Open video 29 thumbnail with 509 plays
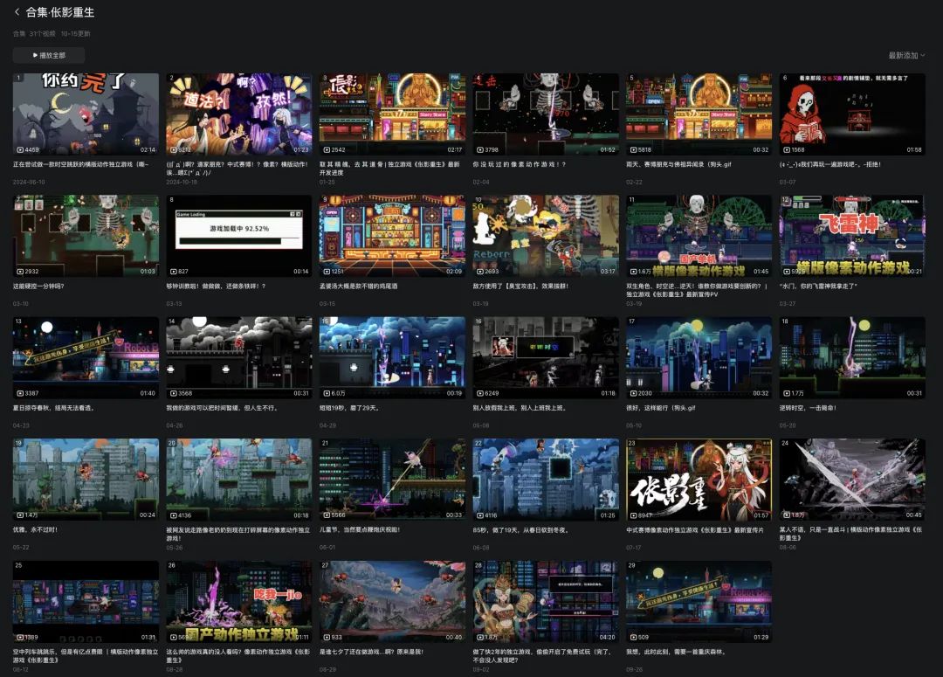 [x=699, y=602]
